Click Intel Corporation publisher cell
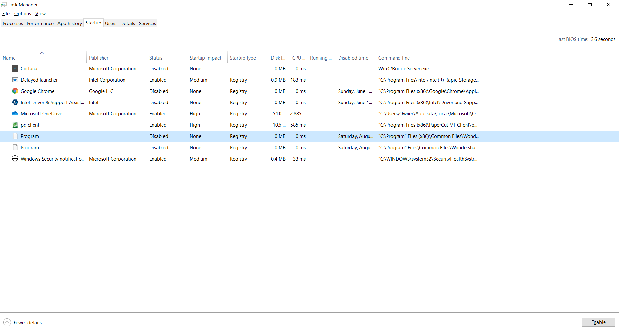This screenshot has height=332, width=619. coord(107,80)
